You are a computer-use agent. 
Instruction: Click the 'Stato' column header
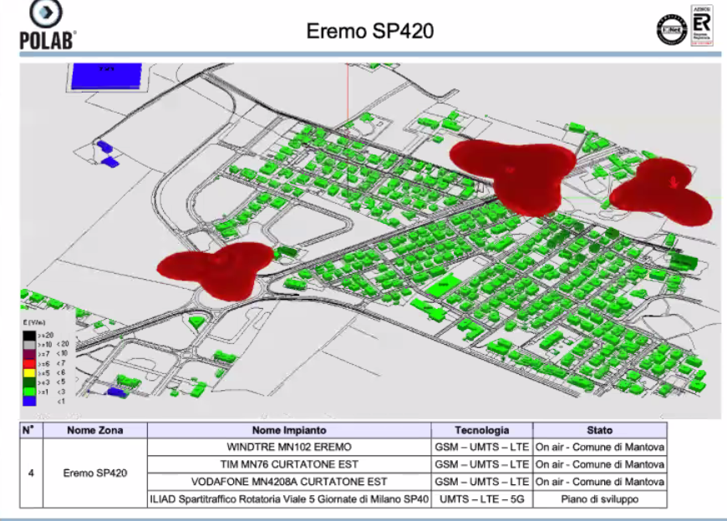point(599,431)
